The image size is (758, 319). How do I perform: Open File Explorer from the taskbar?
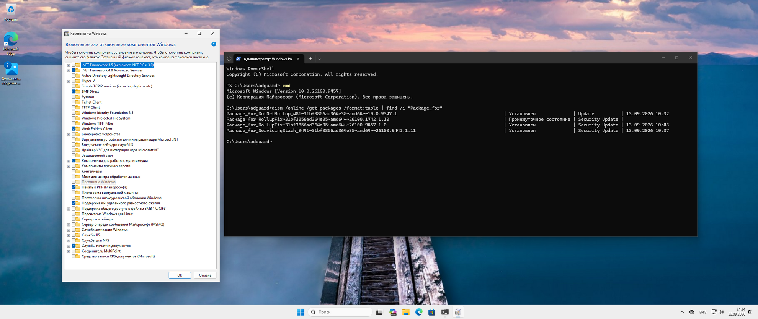[406, 312]
